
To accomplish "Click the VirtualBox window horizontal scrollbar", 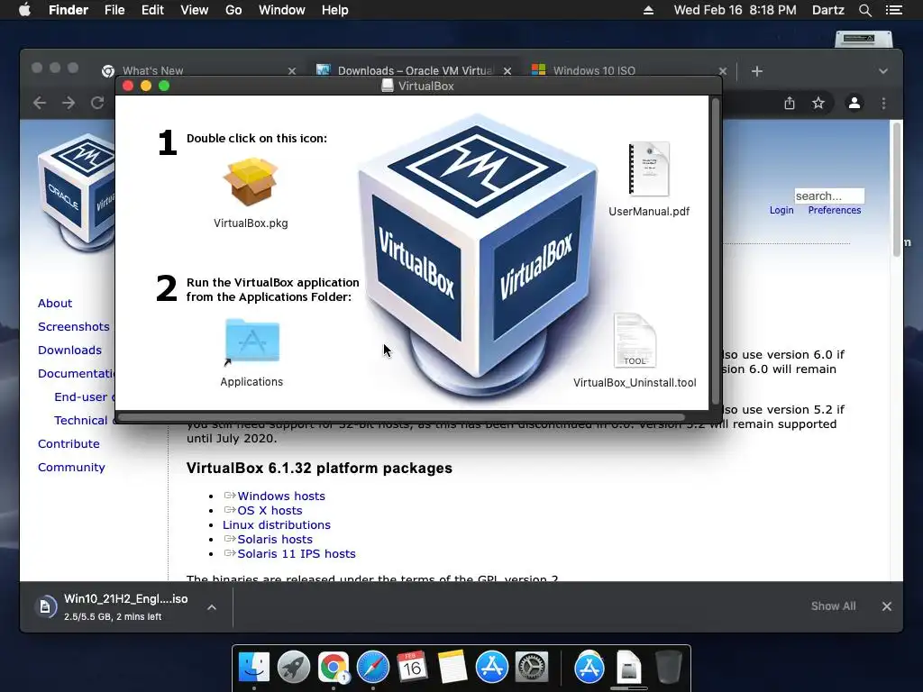I will [401, 418].
